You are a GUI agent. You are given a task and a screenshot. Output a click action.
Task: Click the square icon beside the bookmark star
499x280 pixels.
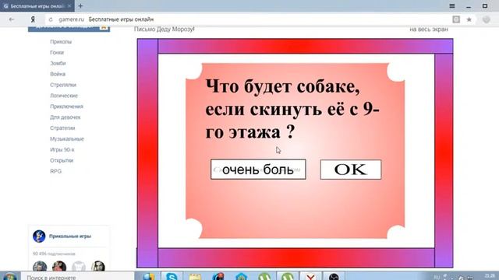pos(456,19)
